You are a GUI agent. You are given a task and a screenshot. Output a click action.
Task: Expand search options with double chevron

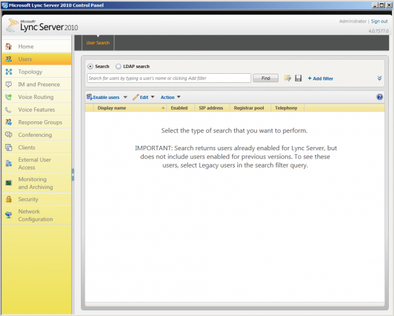[x=379, y=78]
